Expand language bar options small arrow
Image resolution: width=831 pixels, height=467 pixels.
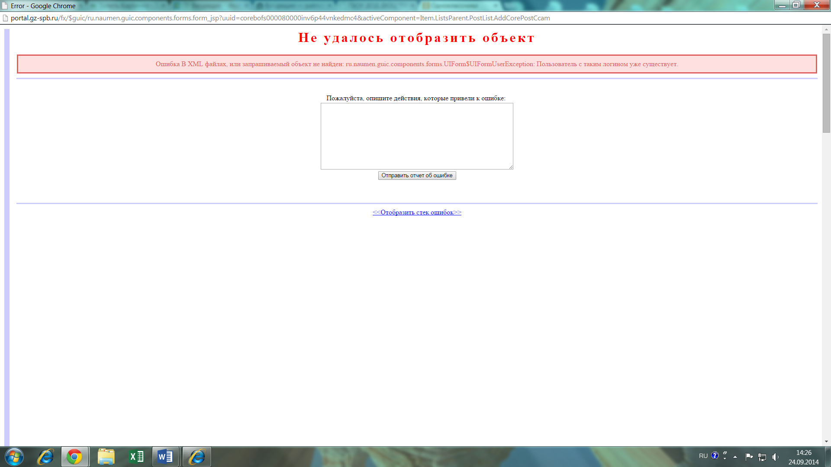[x=725, y=458]
